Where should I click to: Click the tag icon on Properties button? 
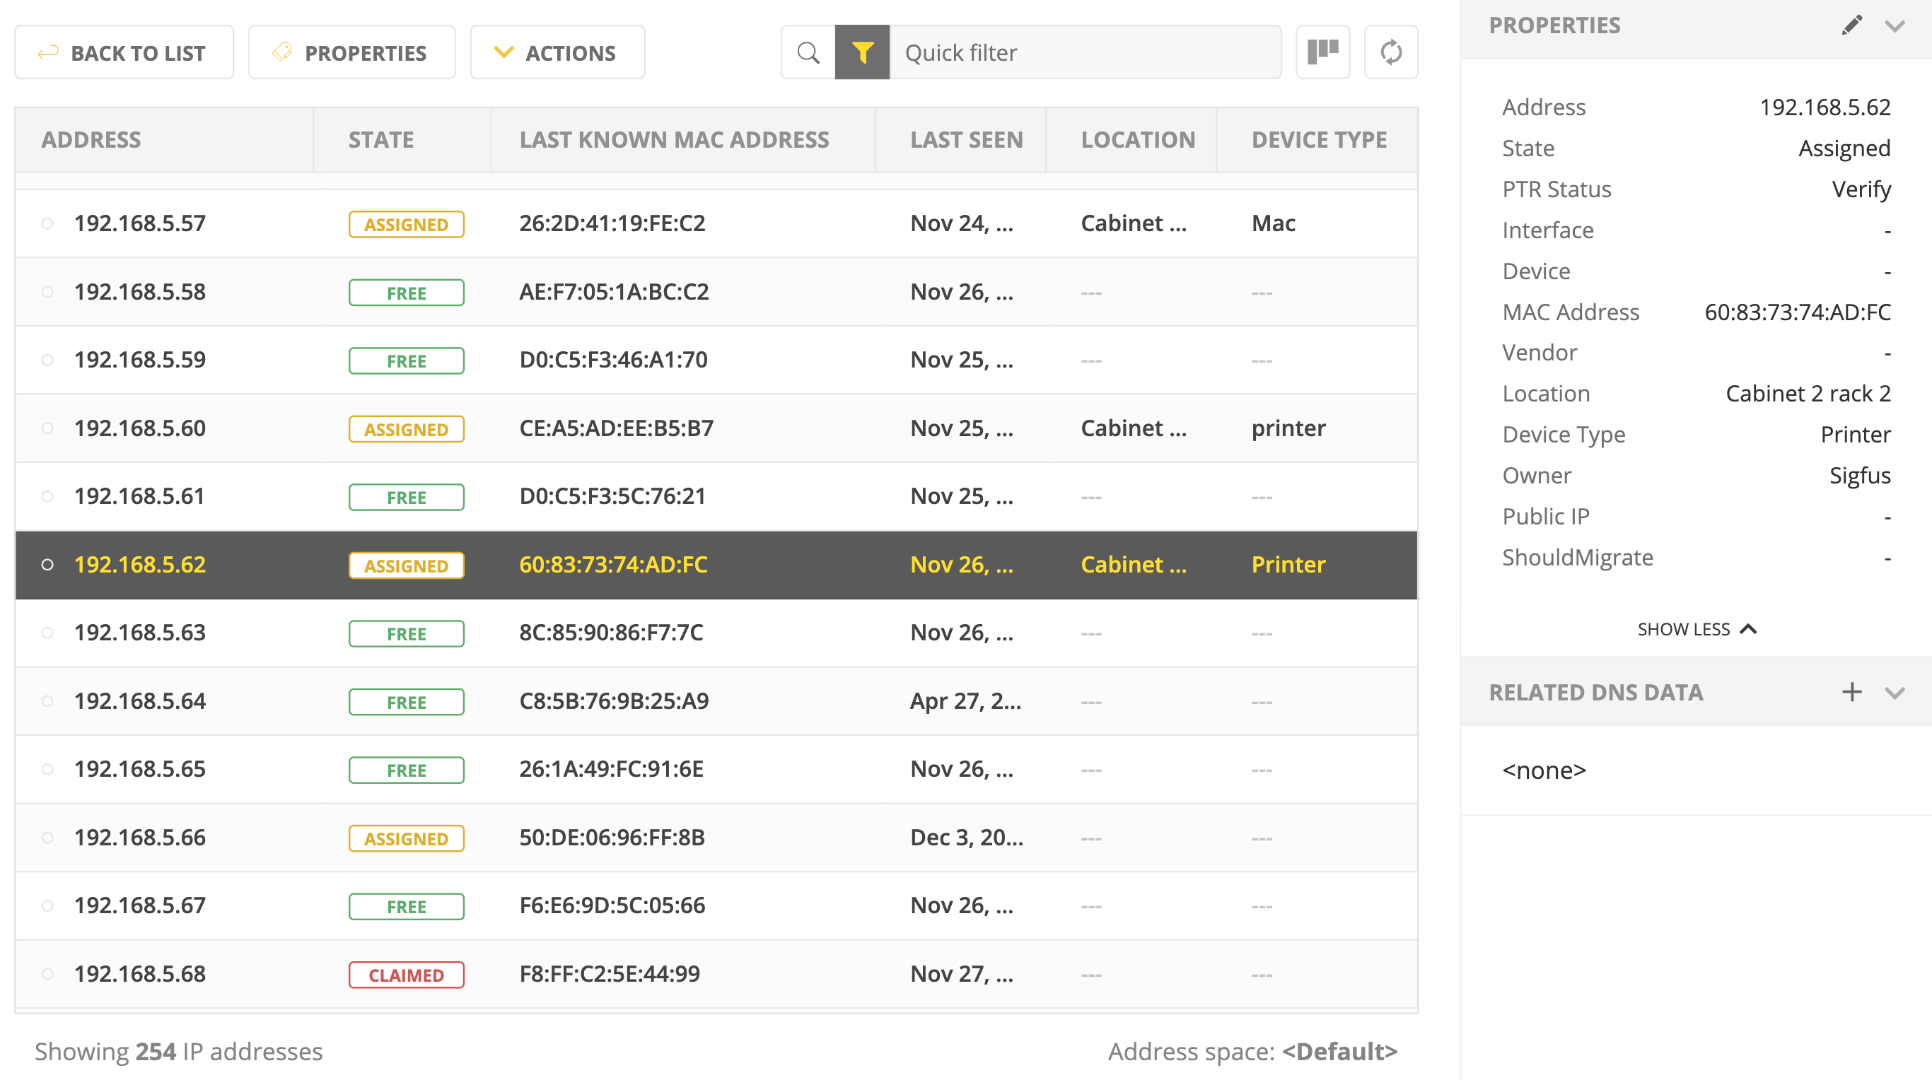pos(282,52)
